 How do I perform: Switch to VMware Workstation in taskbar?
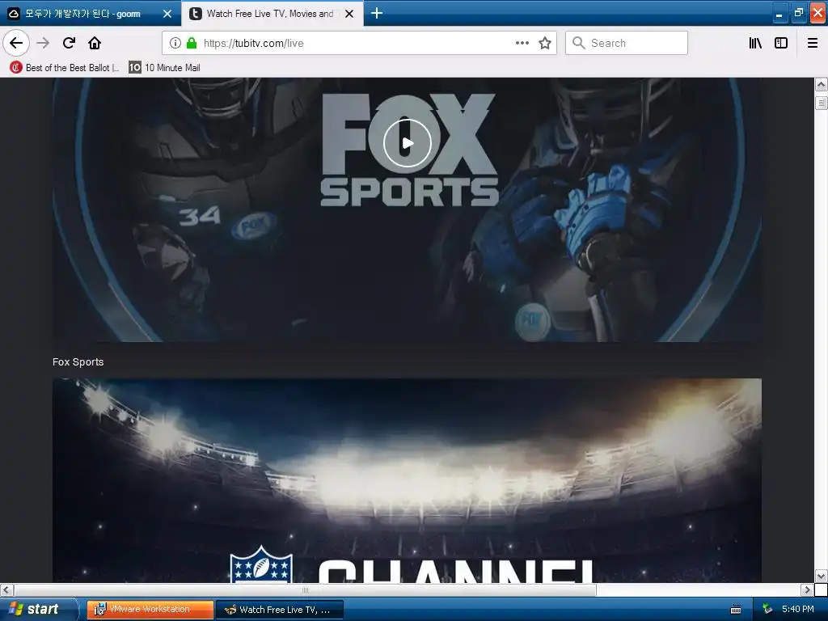150,610
